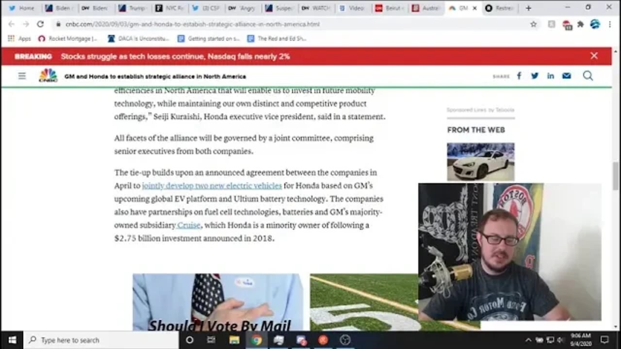Open the Apps bookmarks shortcut
This screenshot has width=621, height=349.
pos(19,38)
